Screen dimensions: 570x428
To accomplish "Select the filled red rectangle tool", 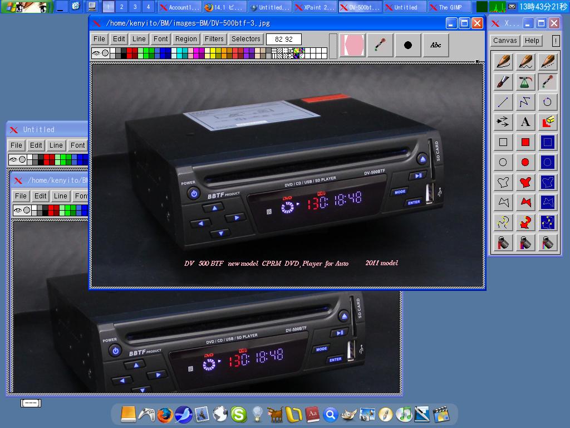I will tap(525, 142).
